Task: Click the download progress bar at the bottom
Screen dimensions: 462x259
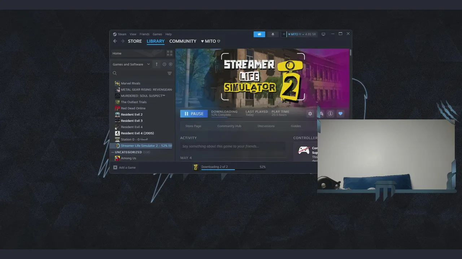Action: point(233,169)
